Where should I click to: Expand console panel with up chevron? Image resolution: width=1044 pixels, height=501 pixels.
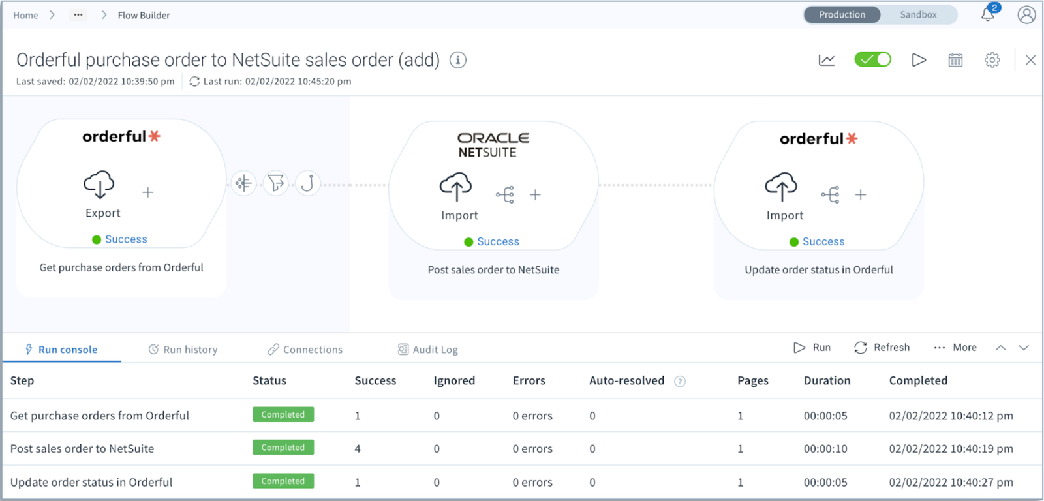pos(1001,348)
